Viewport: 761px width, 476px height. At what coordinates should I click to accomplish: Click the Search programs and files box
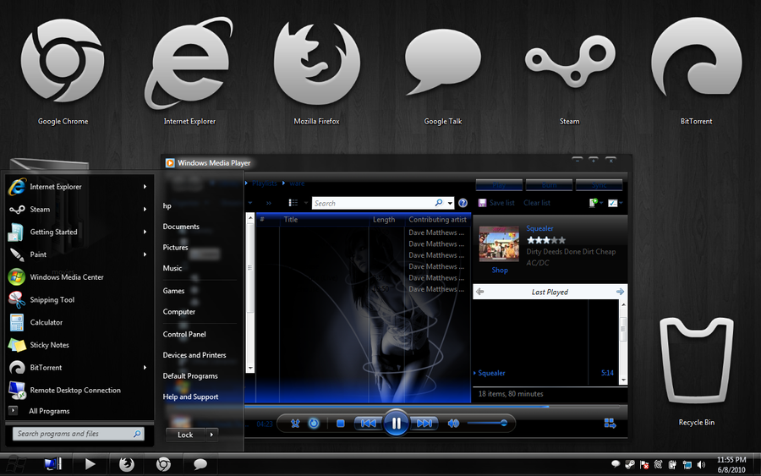point(78,434)
